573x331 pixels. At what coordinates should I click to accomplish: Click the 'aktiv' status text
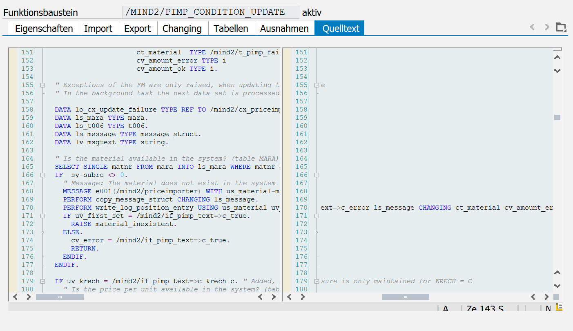(x=312, y=12)
